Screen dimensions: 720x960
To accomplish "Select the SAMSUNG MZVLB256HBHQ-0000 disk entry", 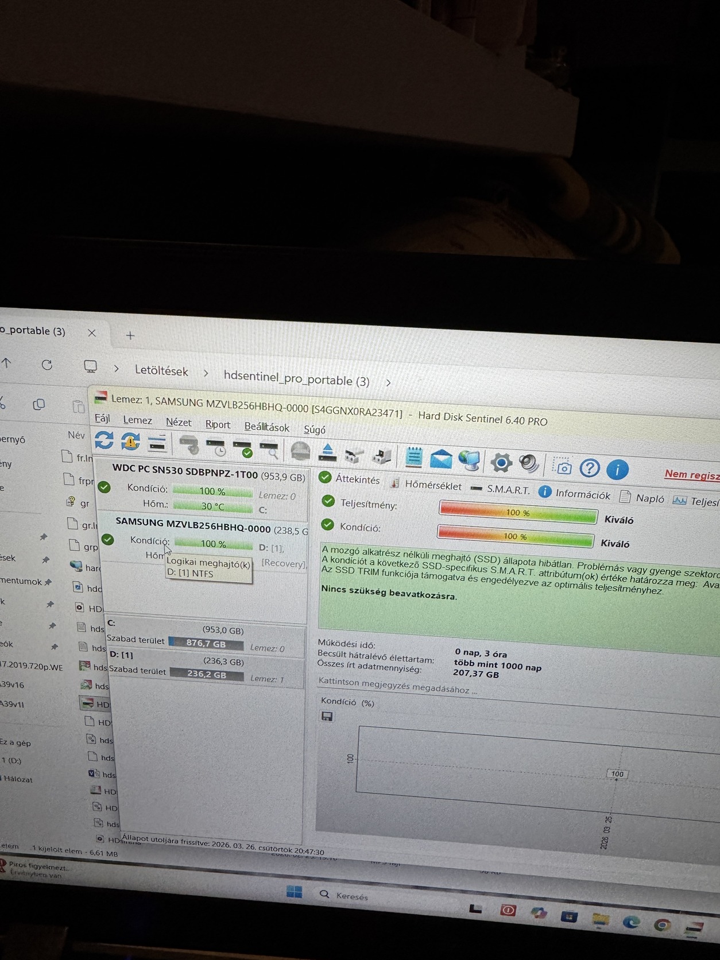I will tap(203, 541).
